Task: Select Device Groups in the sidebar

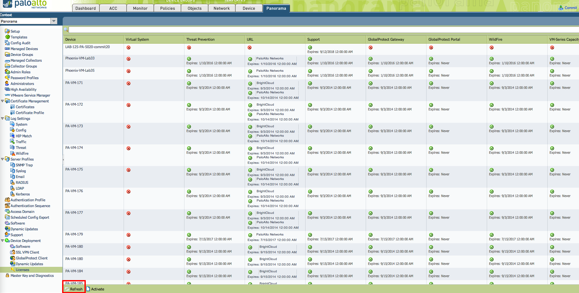Action: pos(22,54)
